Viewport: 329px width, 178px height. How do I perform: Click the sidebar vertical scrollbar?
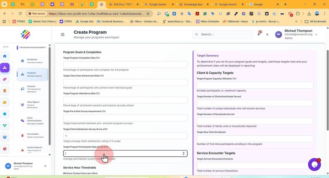49,96
